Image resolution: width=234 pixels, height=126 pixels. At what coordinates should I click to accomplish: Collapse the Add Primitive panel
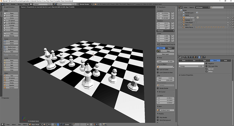[x=4, y=7]
